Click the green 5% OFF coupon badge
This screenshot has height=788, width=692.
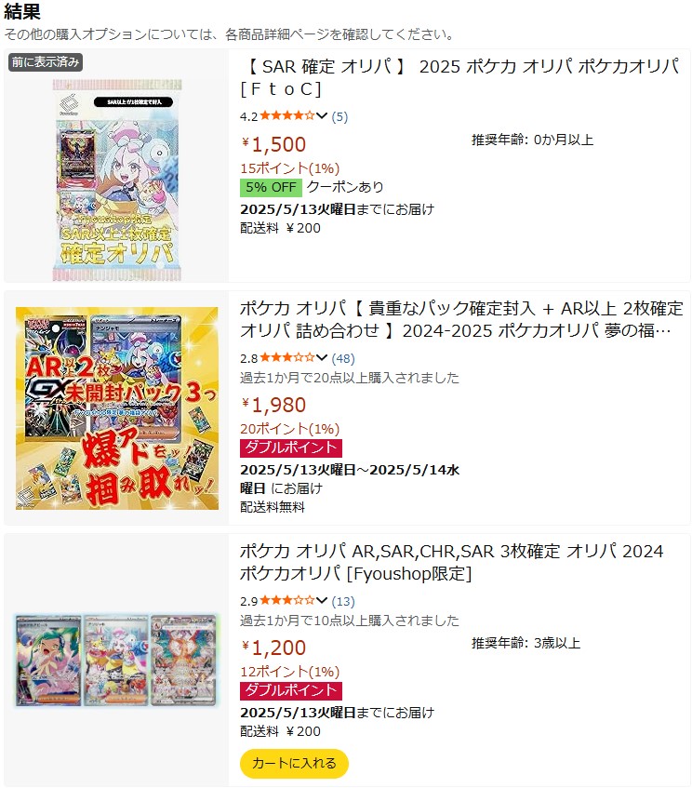[271, 187]
